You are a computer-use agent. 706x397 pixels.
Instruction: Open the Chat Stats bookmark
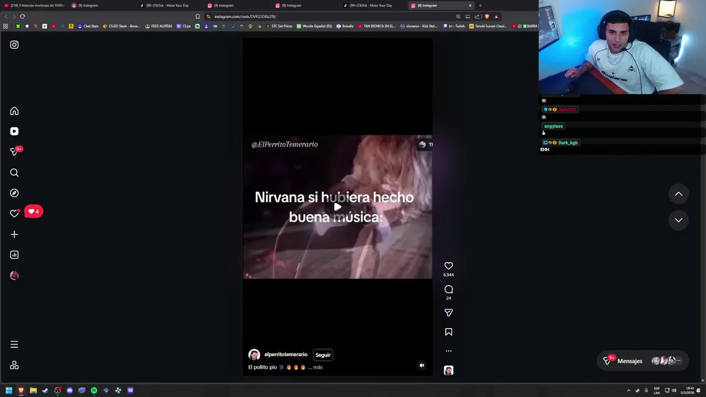[x=88, y=26]
